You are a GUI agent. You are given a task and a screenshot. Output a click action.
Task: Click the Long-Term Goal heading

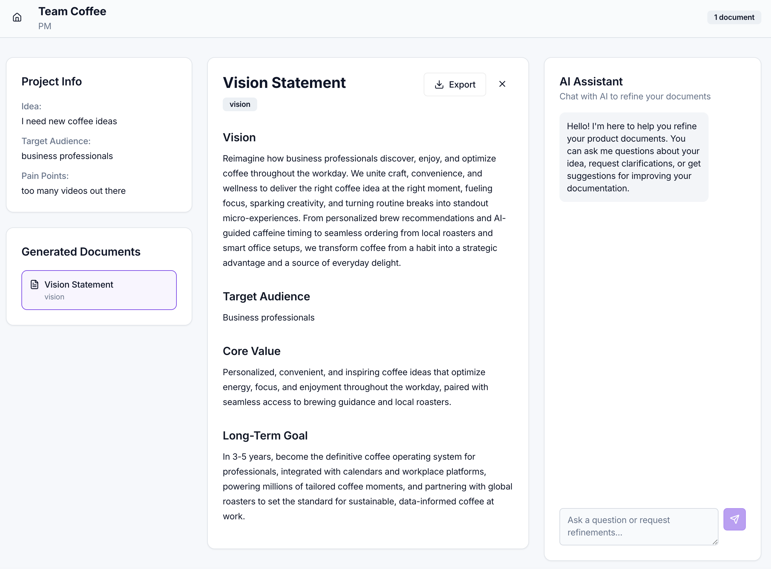click(x=265, y=435)
